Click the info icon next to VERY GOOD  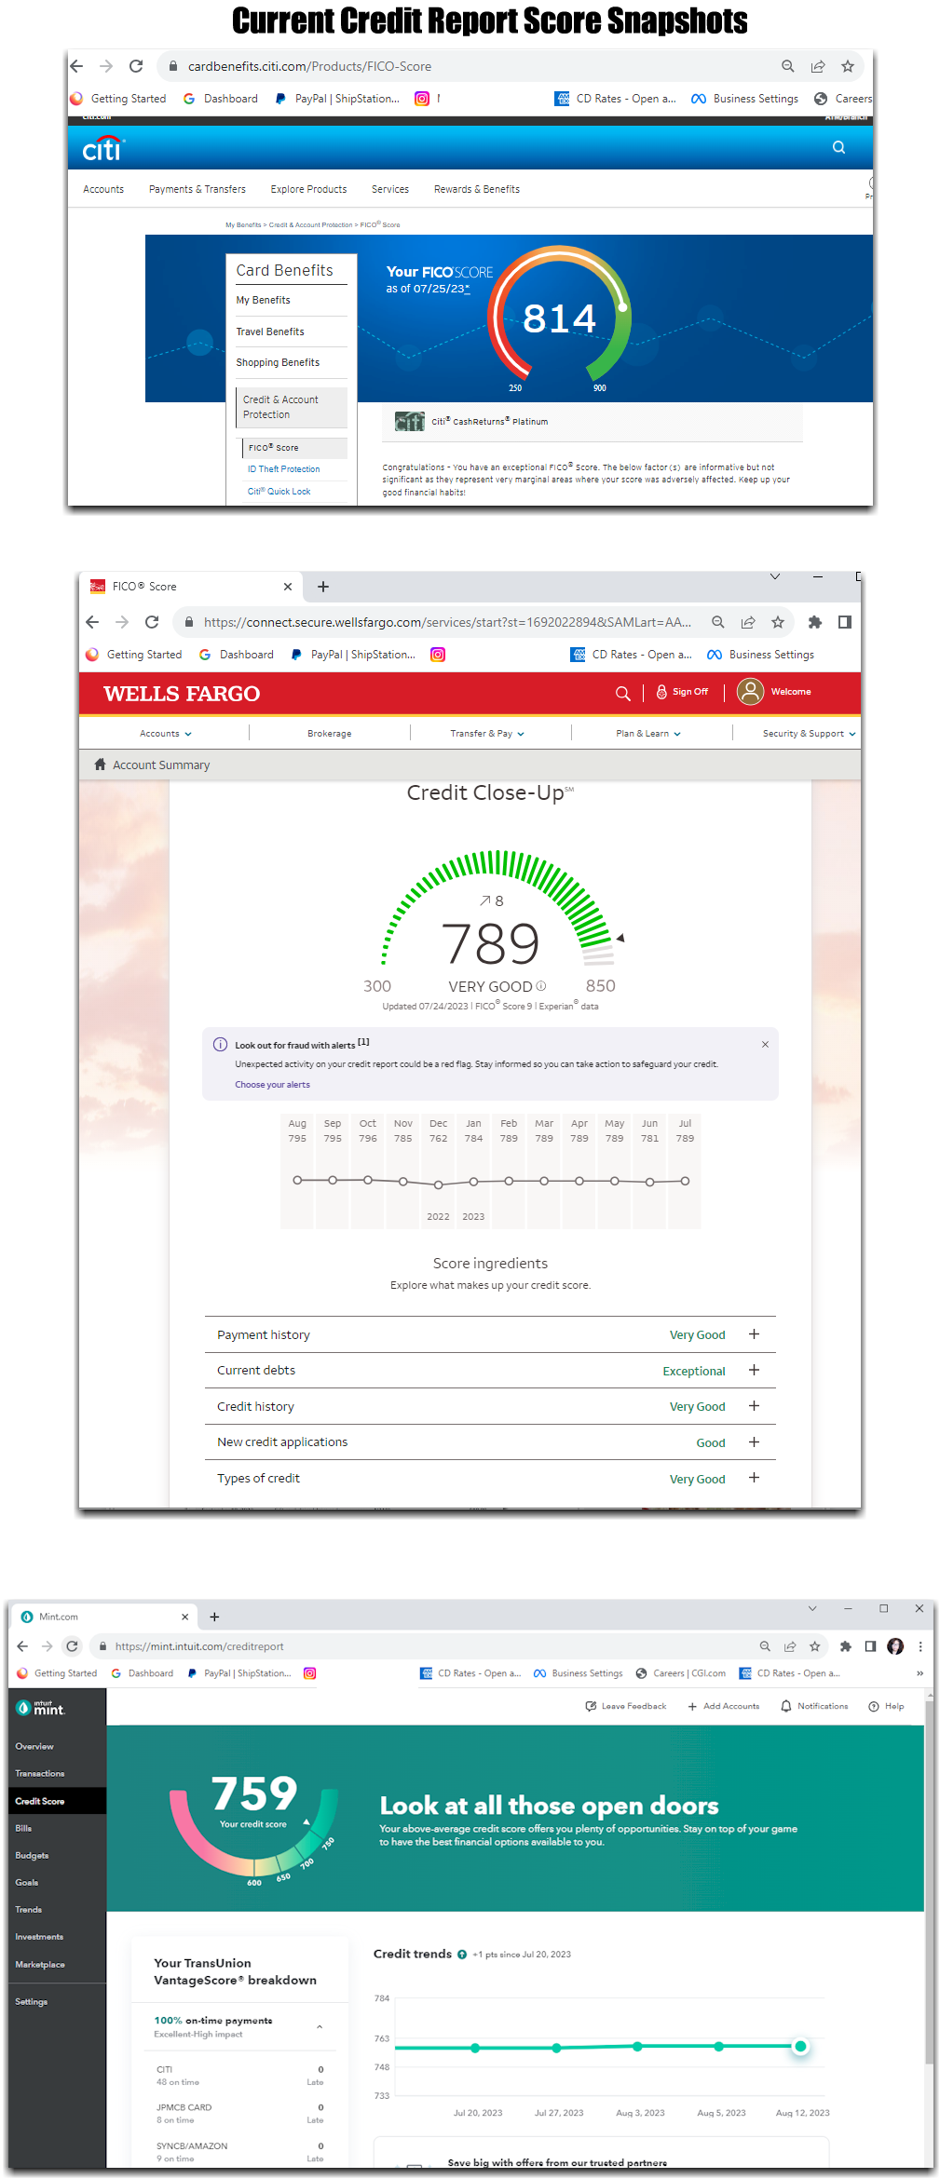(541, 986)
